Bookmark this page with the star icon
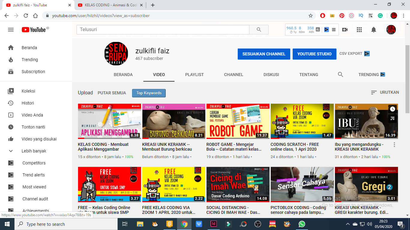 (x=311, y=16)
